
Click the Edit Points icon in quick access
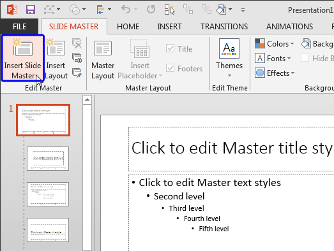[x=49, y=10]
